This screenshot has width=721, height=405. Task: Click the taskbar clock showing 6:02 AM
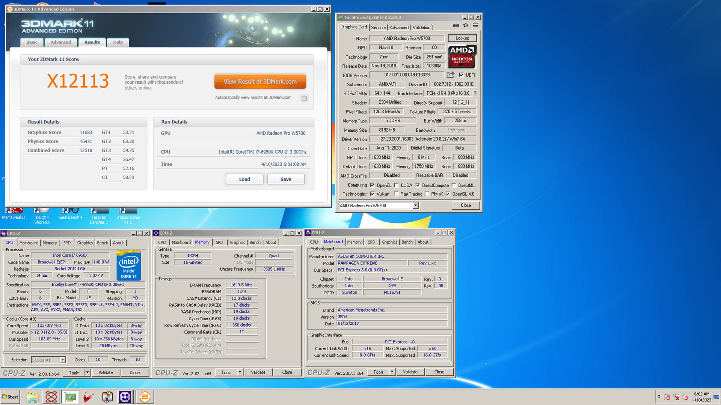pyautogui.click(x=701, y=397)
